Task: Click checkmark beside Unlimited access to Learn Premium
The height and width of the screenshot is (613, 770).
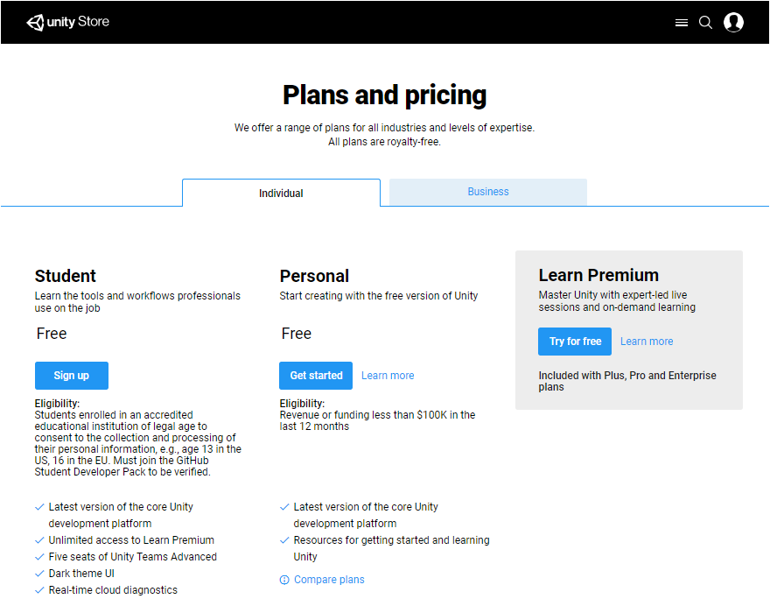Action: [x=39, y=540]
